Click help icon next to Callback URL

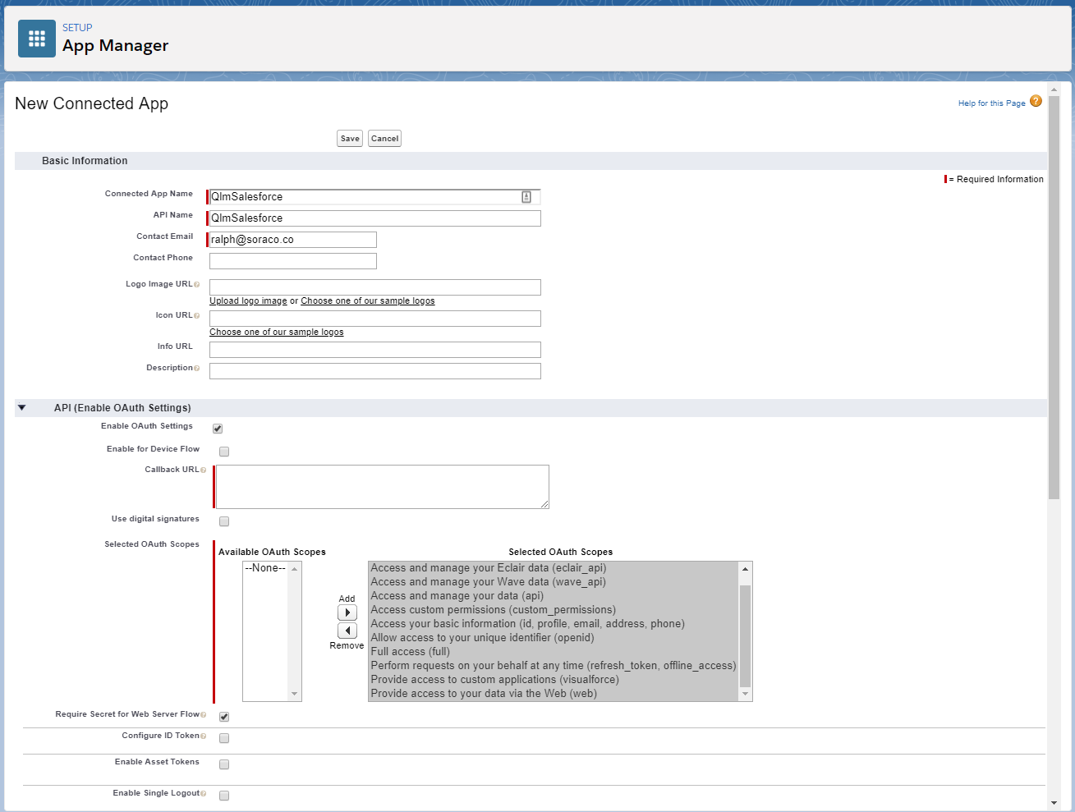[x=203, y=470]
